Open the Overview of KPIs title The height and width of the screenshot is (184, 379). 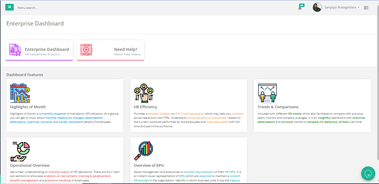149,165
